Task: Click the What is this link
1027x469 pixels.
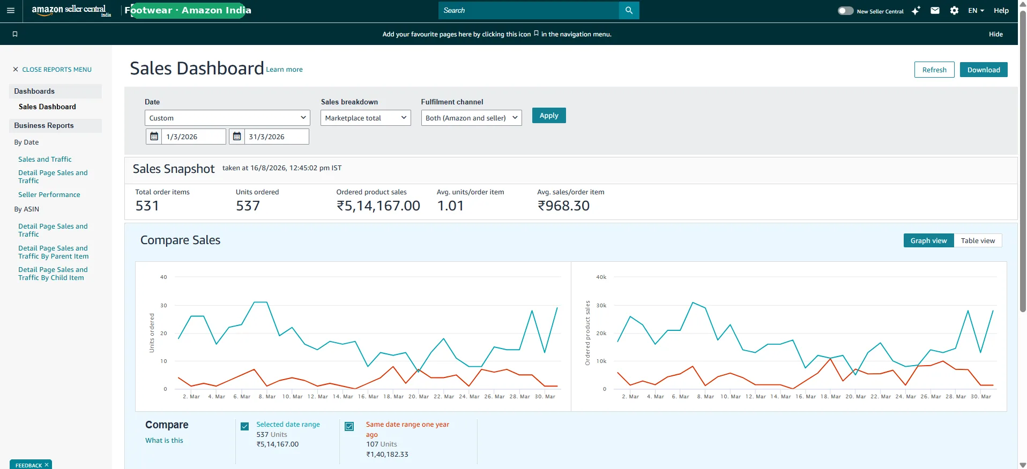Action: [x=164, y=440]
